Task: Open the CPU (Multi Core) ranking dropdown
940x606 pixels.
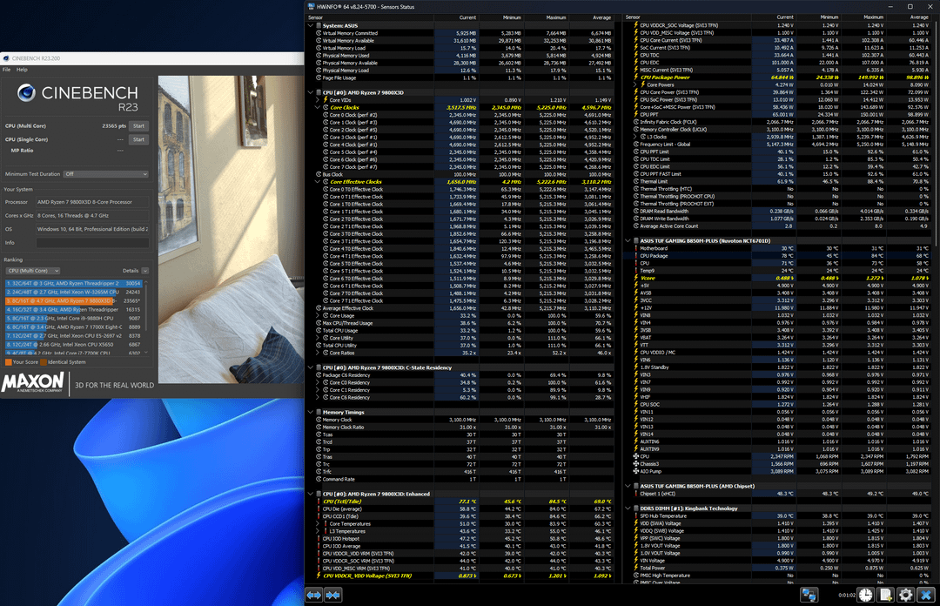Action: pyautogui.click(x=32, y=271)
